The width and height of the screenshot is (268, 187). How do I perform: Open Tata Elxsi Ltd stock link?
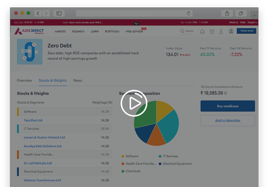[33, 120]
